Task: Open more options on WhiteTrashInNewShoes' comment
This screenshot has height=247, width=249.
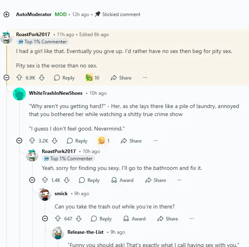Action: (x=155, y=141)
